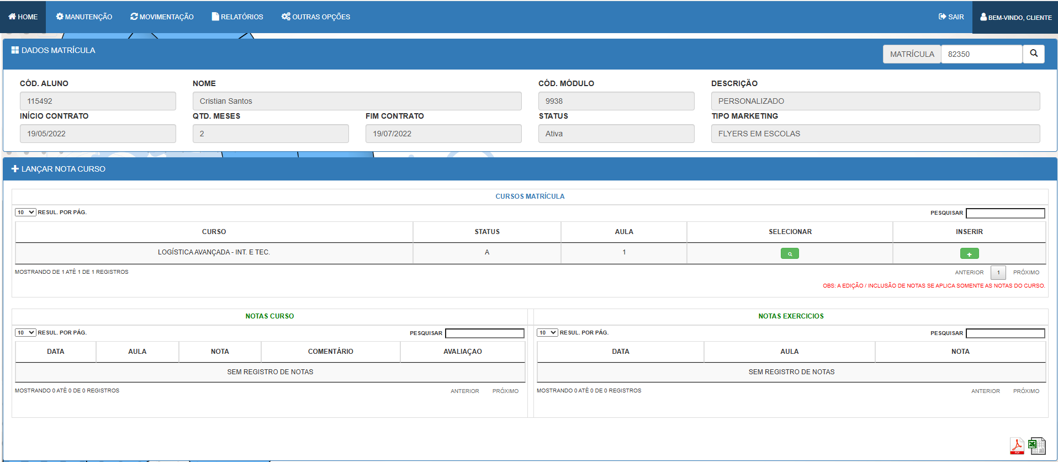
Task: Open the Outras Opções menu
Action: tap(315, 17)
